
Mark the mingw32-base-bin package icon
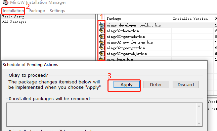[102, 30]
